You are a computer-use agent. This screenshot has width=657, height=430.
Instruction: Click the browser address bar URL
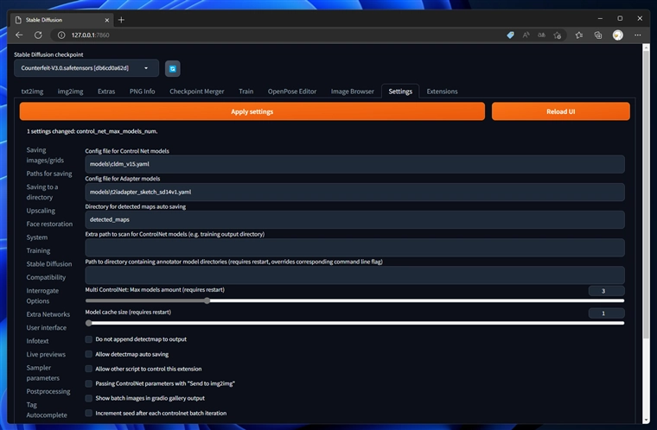click(x=90, y=35)
